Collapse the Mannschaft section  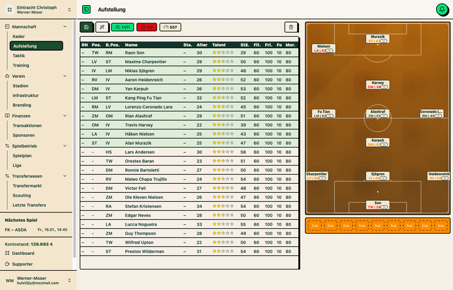click(x=65, y=27)
